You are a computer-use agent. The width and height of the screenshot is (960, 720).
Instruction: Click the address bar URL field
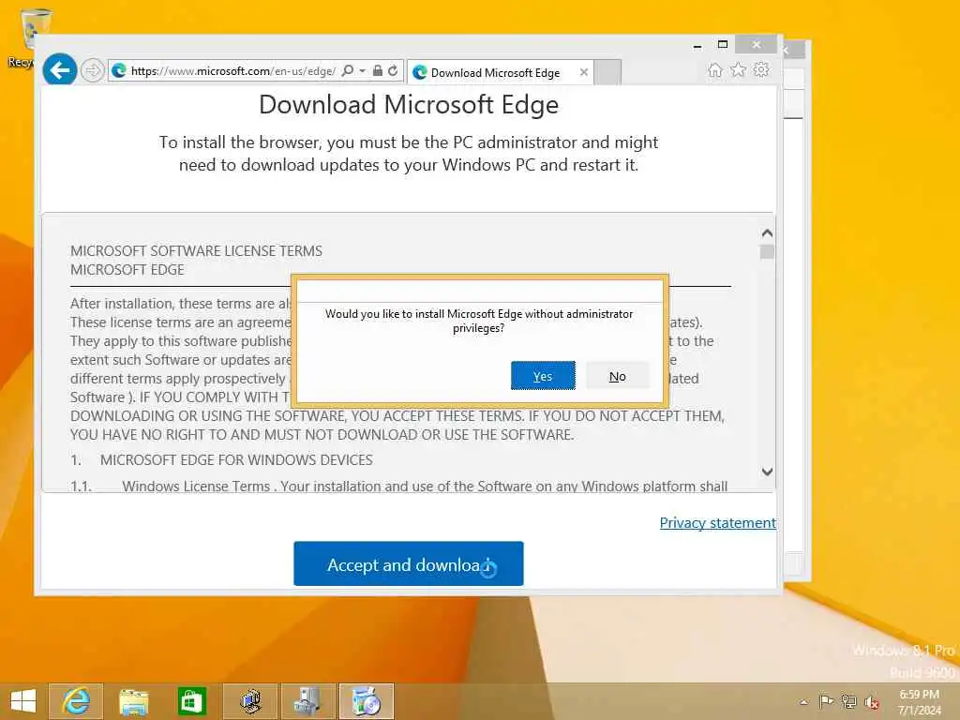pos(232,71)
